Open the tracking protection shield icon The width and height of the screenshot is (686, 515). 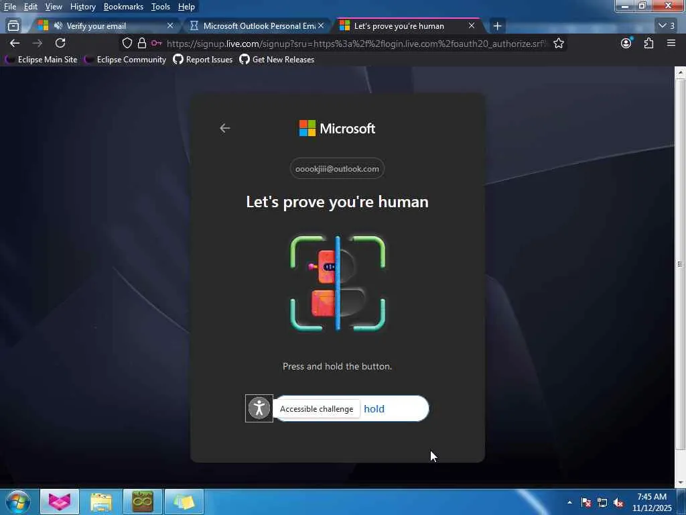click(x=127, y=43)
